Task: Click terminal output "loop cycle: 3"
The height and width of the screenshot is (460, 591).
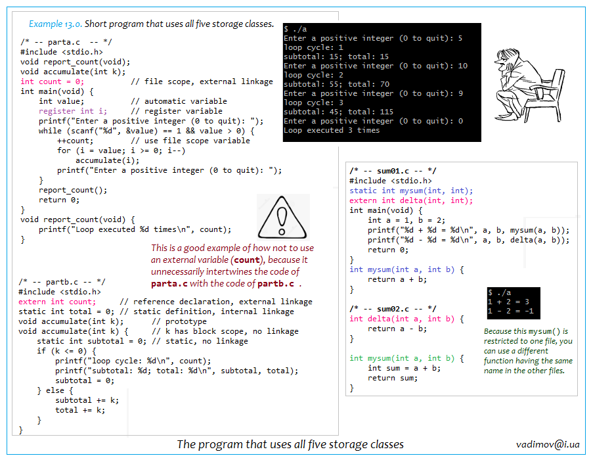Action: point(313,103)
